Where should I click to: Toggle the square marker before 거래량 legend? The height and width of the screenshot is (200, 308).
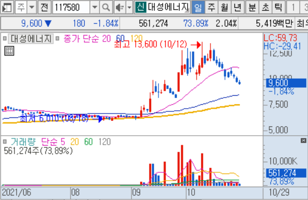click(5, 141)
